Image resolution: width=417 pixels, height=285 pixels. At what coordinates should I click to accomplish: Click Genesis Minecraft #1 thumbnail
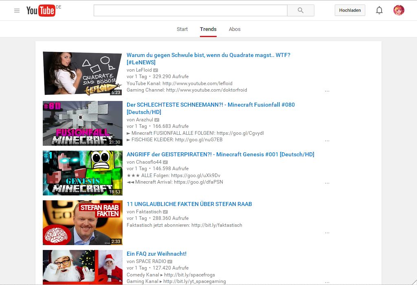[x=83, y=173]
